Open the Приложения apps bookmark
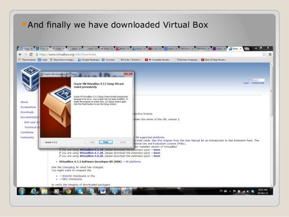Image resolution: width=289 pixels, height=217 pixels. pos(27,60)
